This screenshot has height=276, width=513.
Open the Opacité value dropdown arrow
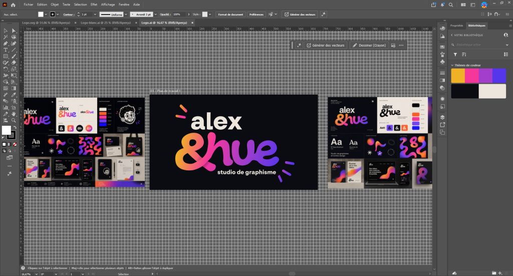point(188,15)
